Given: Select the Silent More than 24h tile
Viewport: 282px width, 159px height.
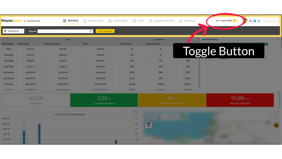Looking at the screenshot, I should coord(240,100).
